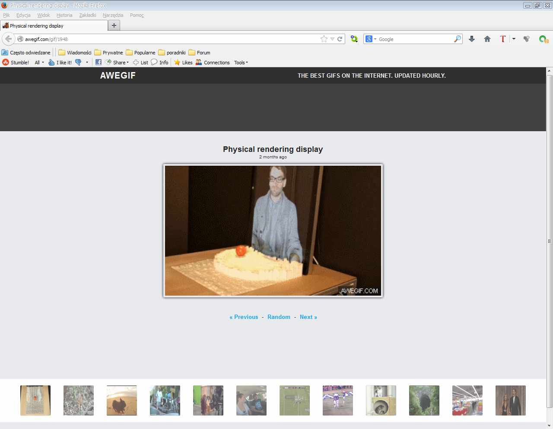Click the browser back arrow button
Viewport: 553px width, 429px height.
coord(8,39)
